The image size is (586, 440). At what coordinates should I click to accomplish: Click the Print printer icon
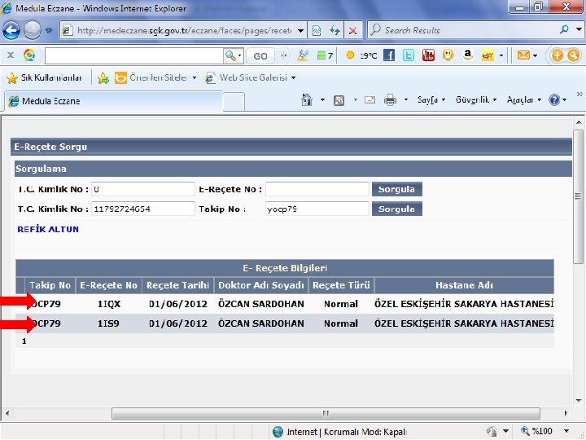tap(390, 100)
